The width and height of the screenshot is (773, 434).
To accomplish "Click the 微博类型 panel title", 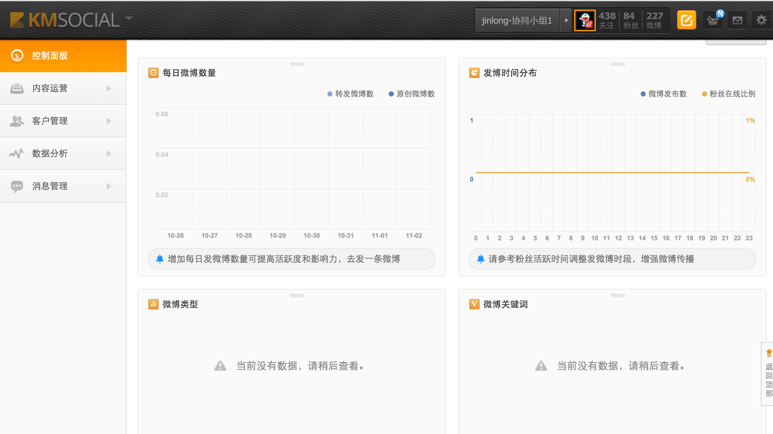I will point(180,304).
